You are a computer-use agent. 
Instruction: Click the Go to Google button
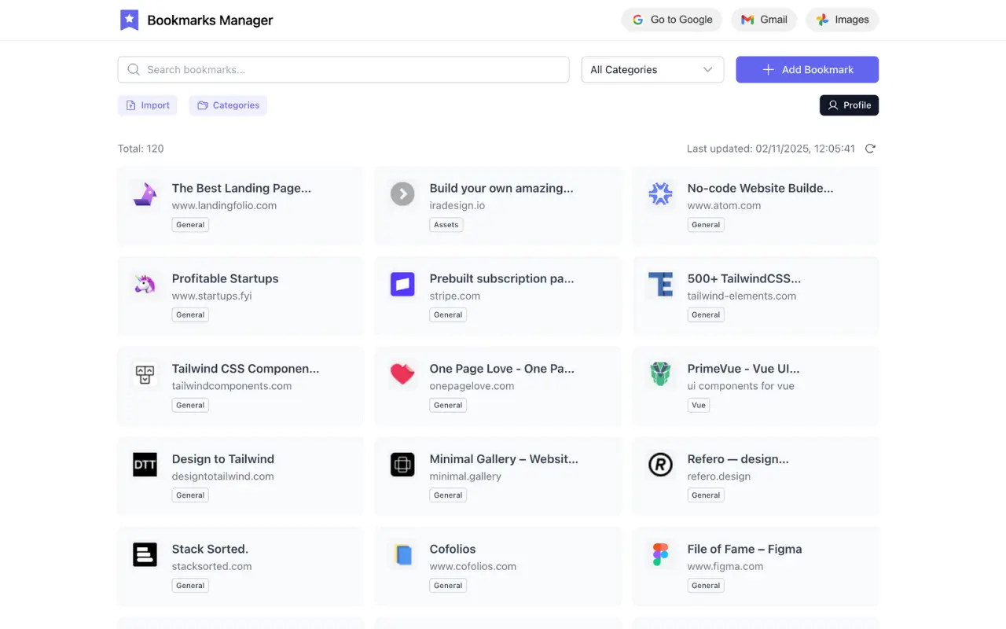point(671,20)
